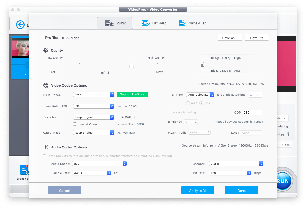The width and height of the screenshot is (306, 208).
Task: Open the Resolution dropdown
Action: point(94,117)
